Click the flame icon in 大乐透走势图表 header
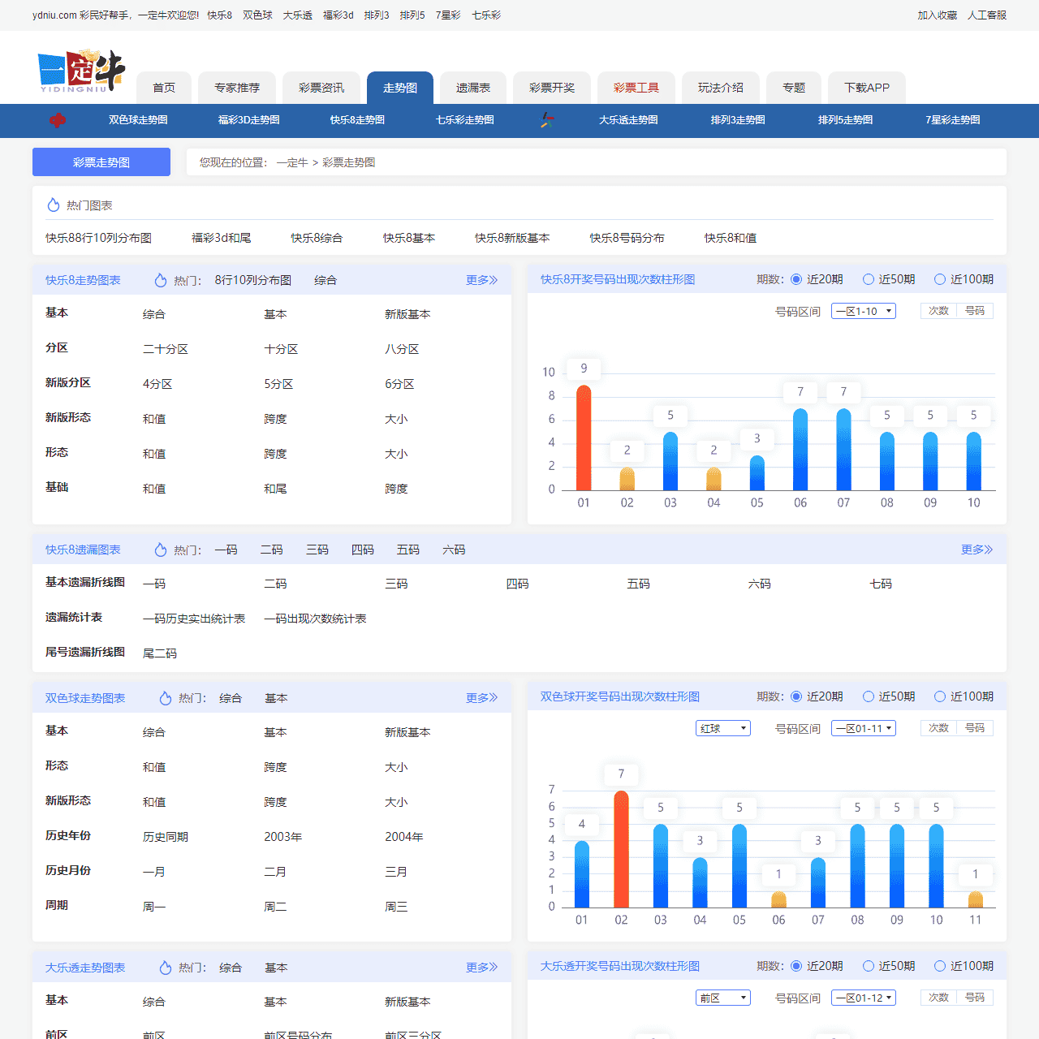The height and width of the screenshot is (1039, 1039). click(x=166, y=968)
